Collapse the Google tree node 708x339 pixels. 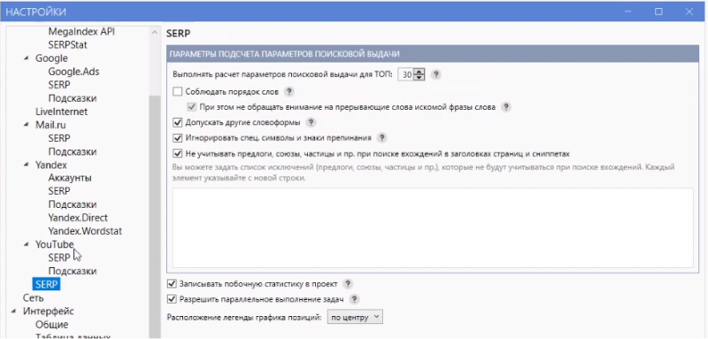27,58
